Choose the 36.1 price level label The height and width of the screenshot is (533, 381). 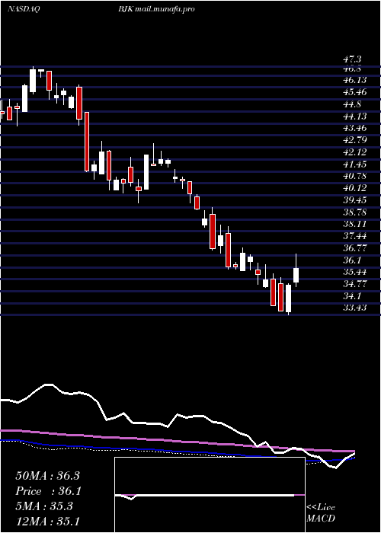coord(352,260)
